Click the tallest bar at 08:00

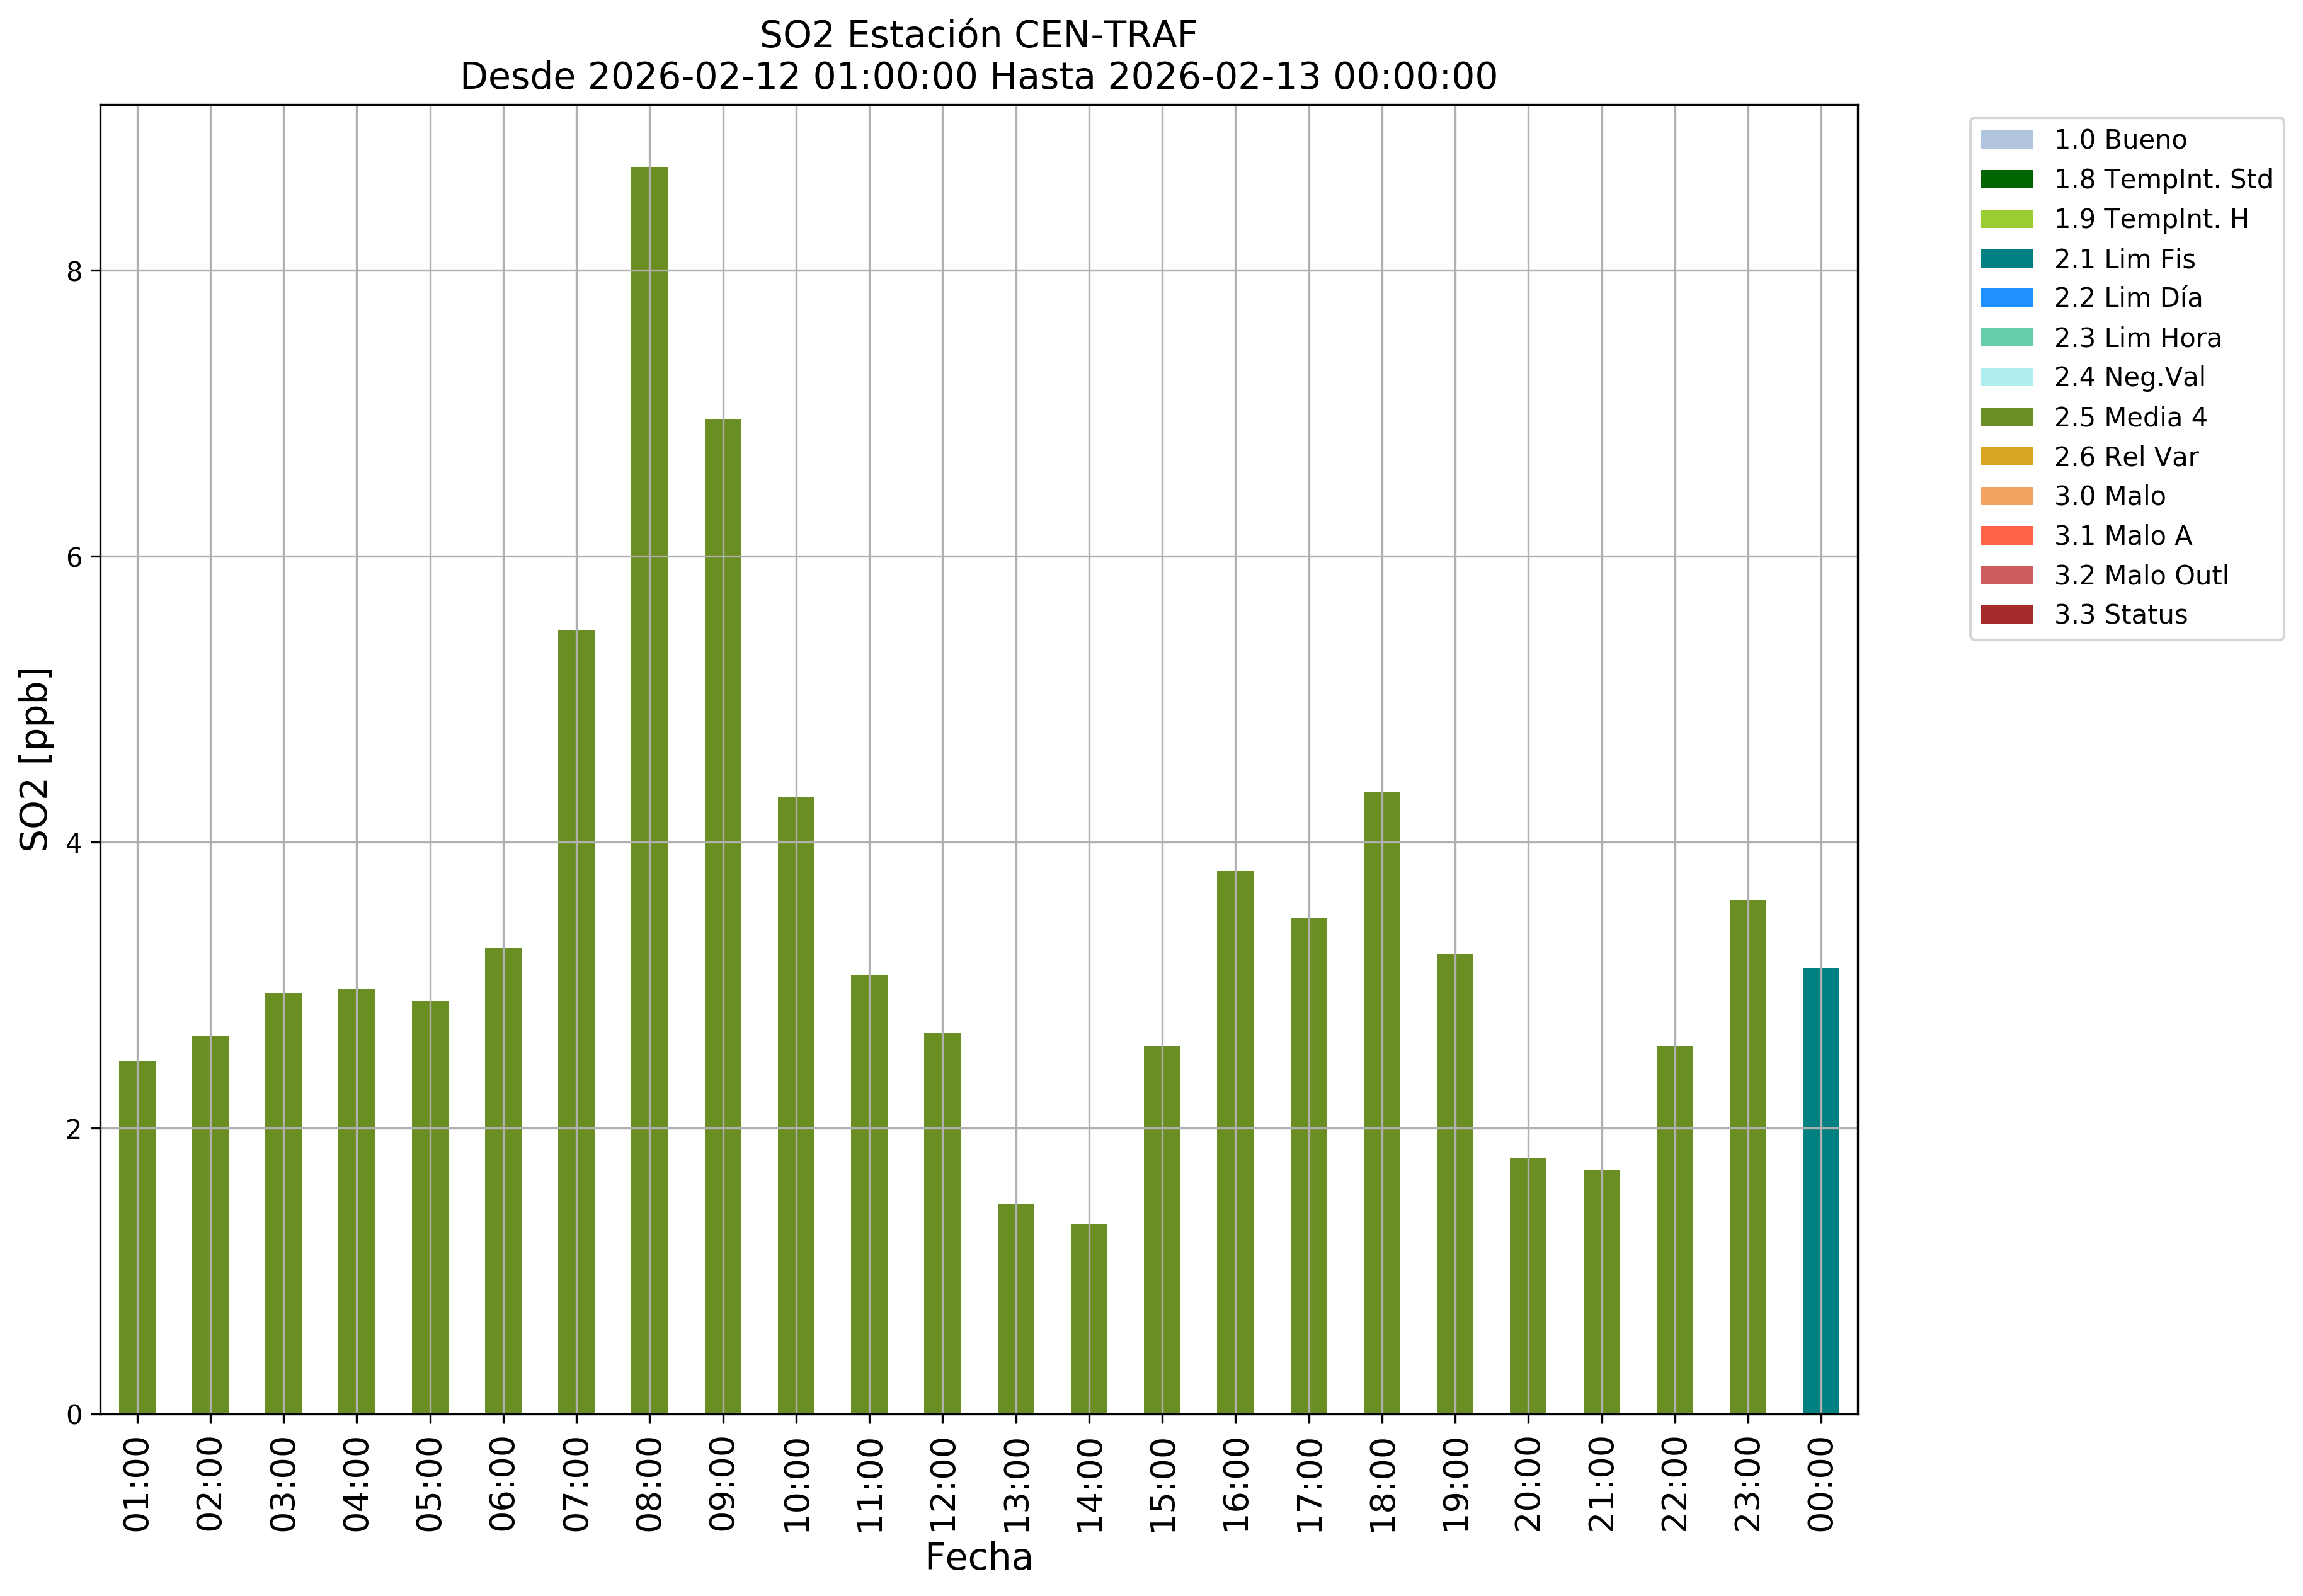pyautogui.click(x=649, y=790)
